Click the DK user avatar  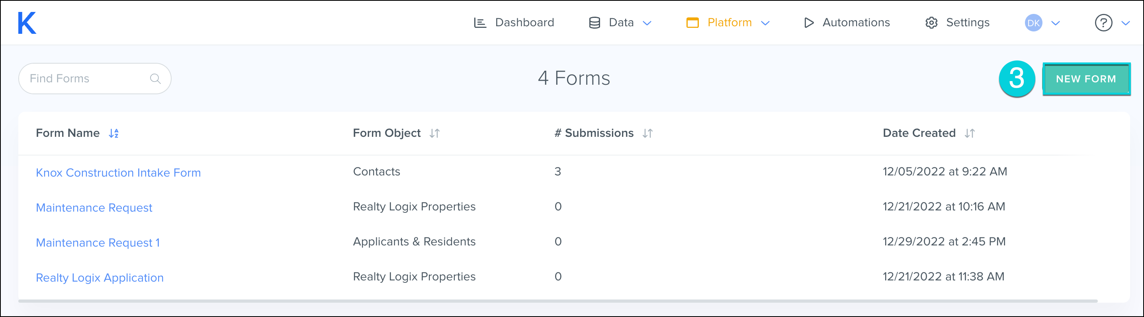(1033, 23)
